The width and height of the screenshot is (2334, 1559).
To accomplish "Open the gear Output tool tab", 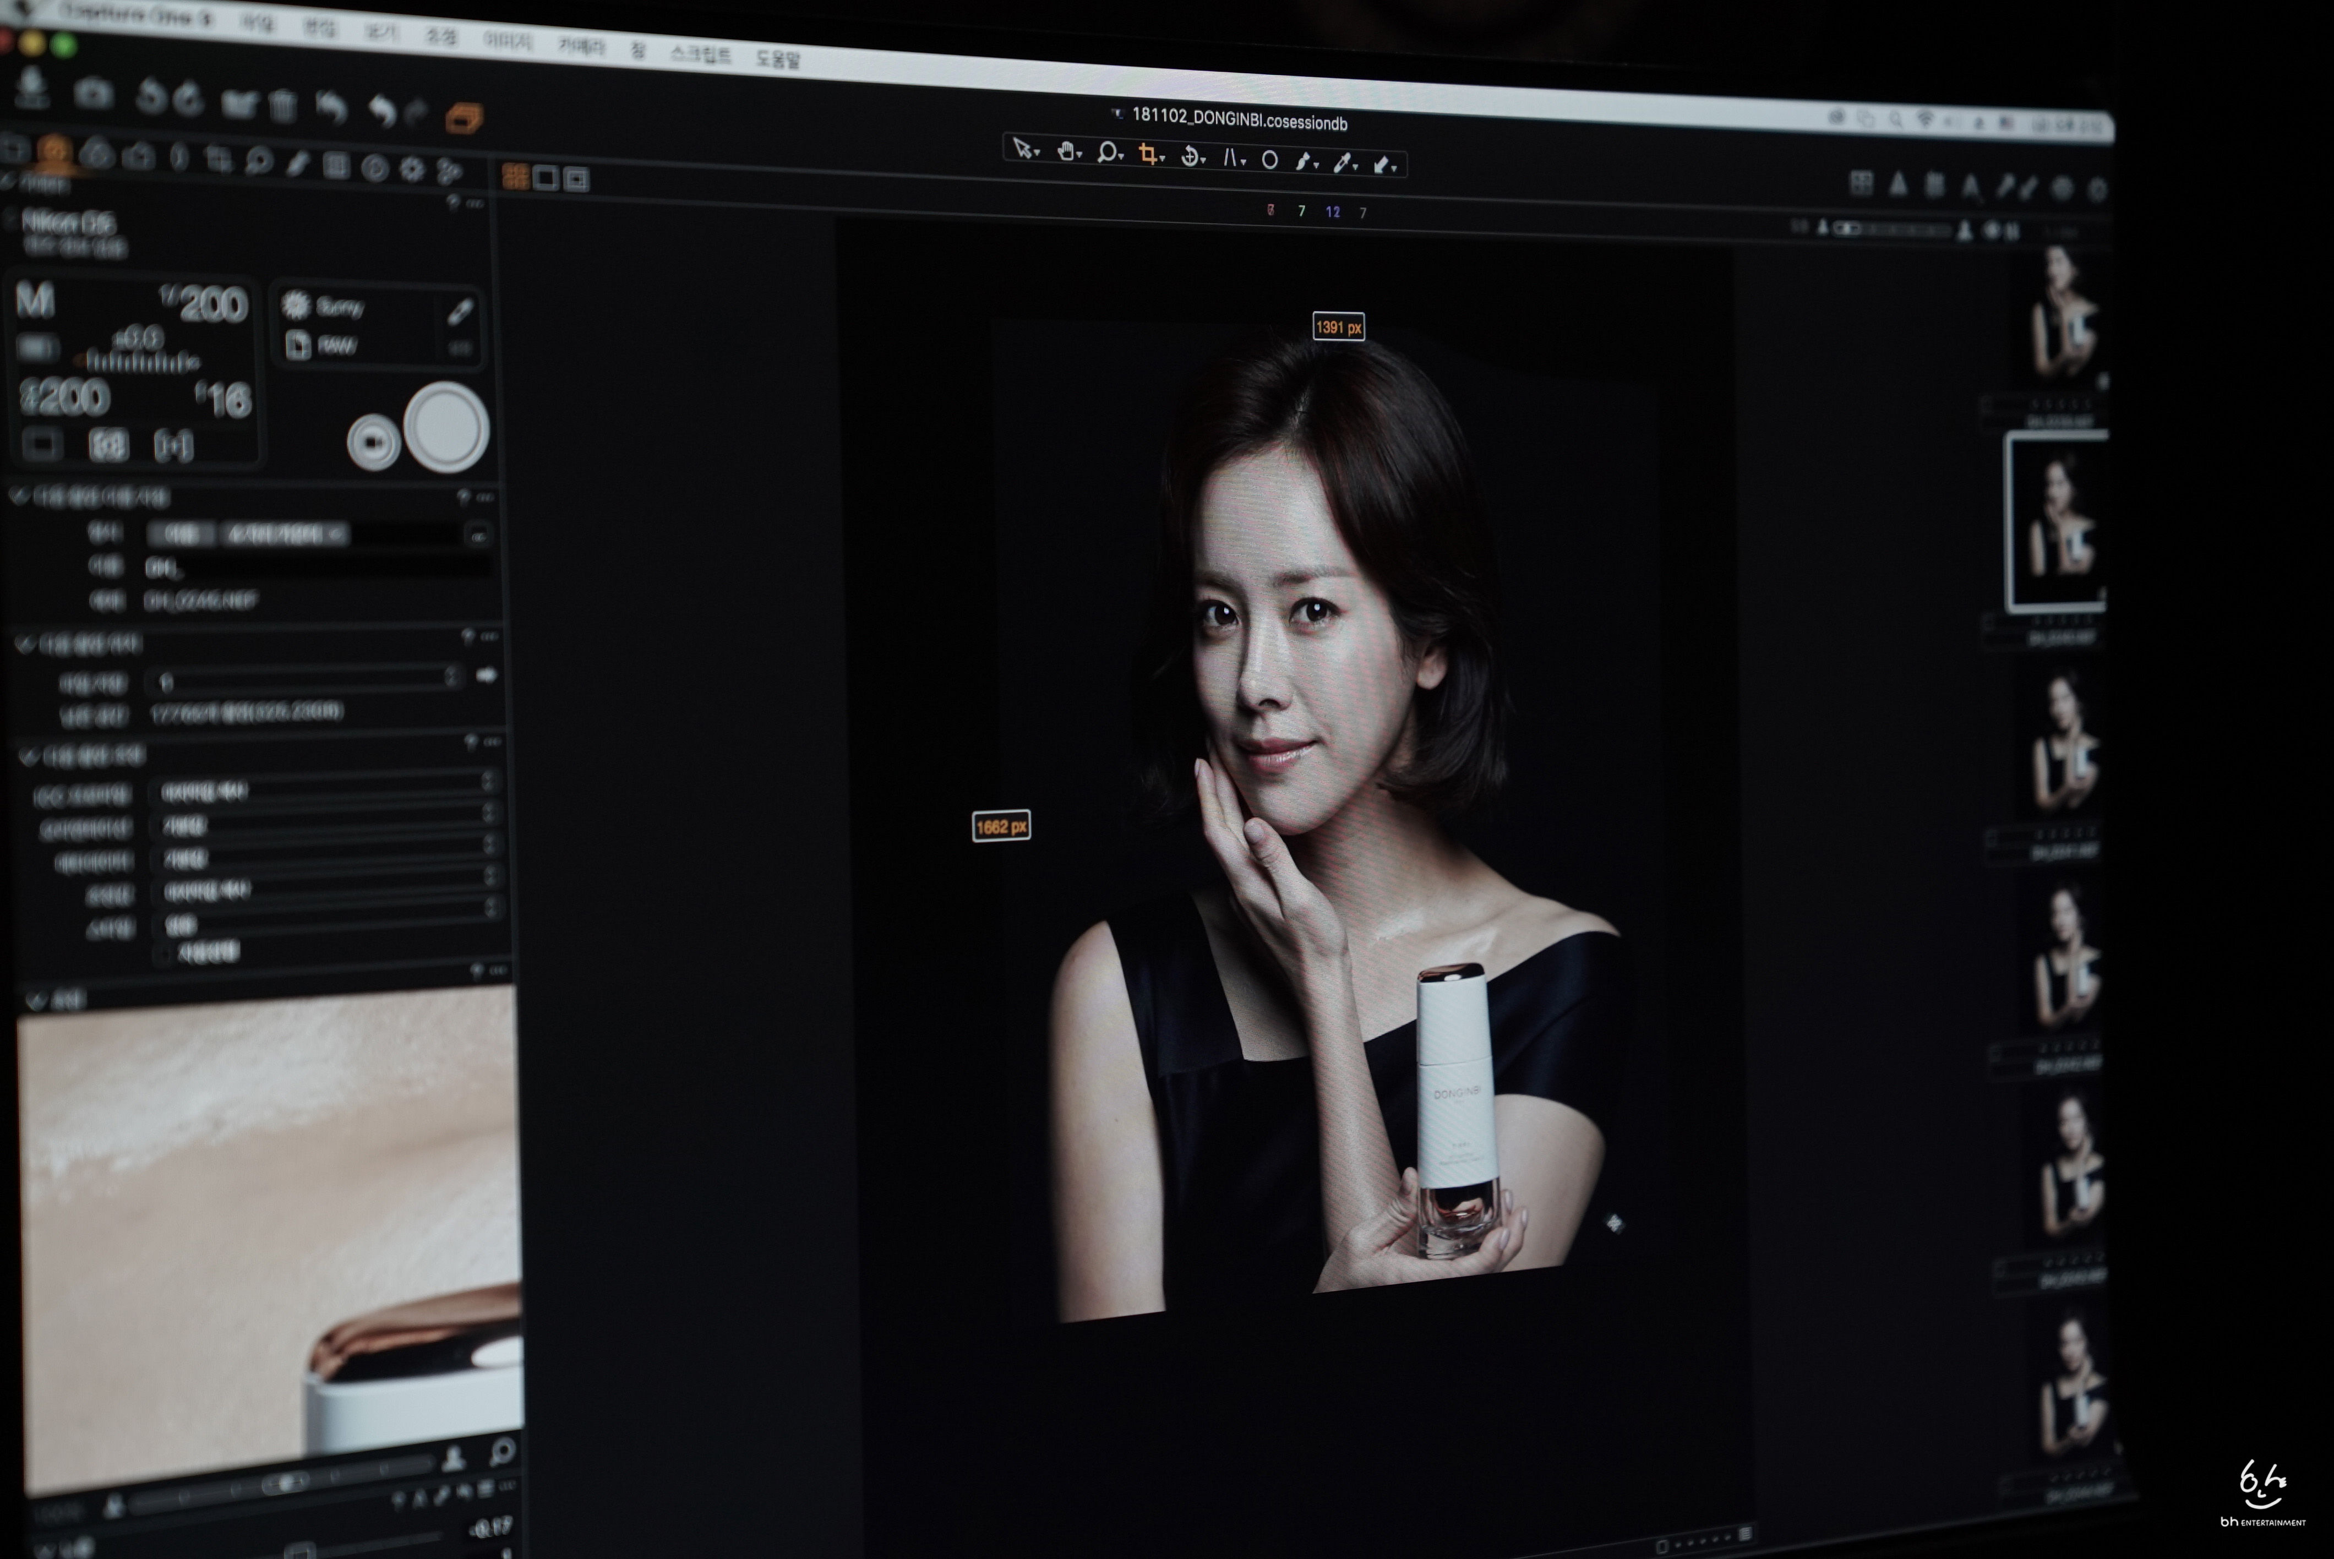I will click(412, 169).
